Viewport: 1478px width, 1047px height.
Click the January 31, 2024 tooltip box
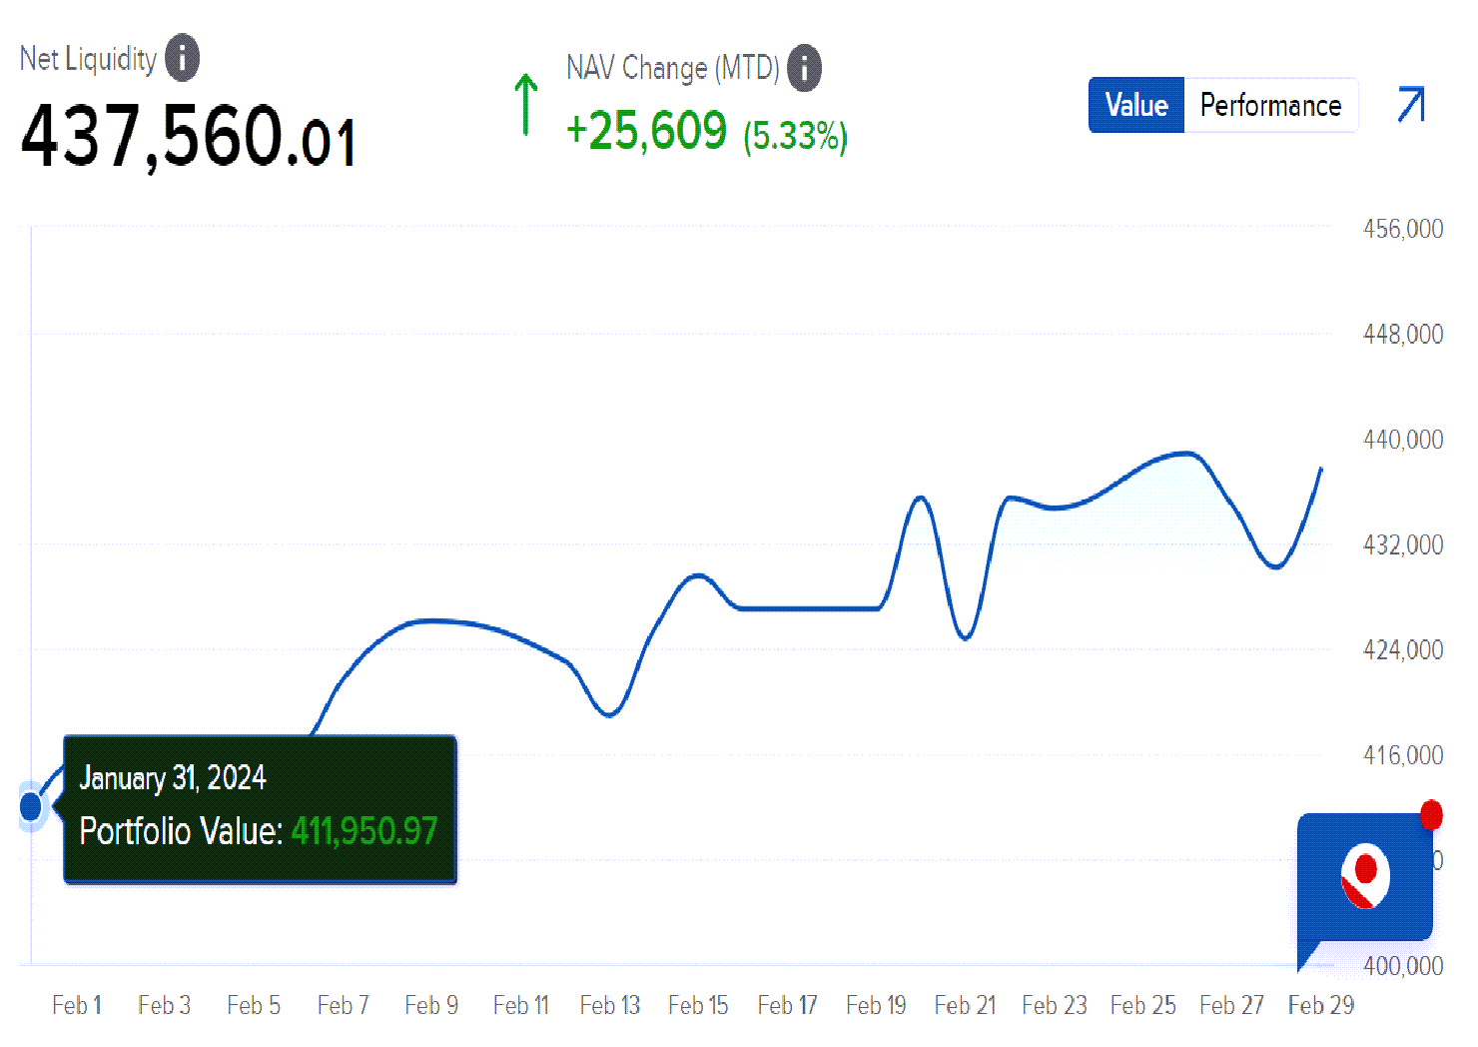click(x=260, y=809)
